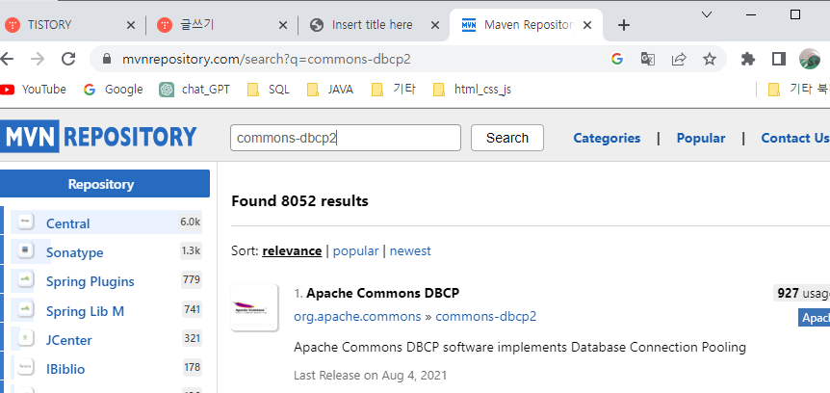Open the profile avatar menu
The height and width of the screenshot is (393, 830).
810,59
